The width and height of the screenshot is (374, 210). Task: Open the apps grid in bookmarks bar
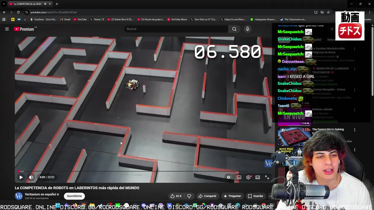(x=4, y=19)
